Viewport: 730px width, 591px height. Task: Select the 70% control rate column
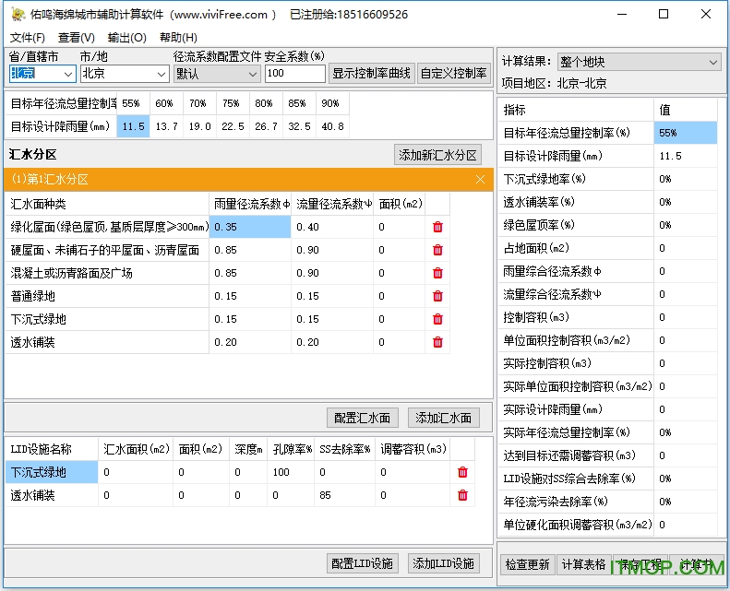click(x=199, y=103)
